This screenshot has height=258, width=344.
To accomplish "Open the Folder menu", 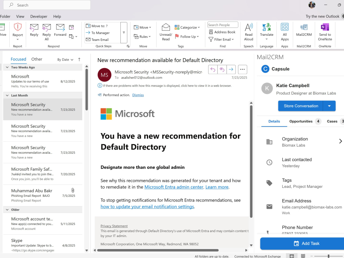I will point(5,17).
